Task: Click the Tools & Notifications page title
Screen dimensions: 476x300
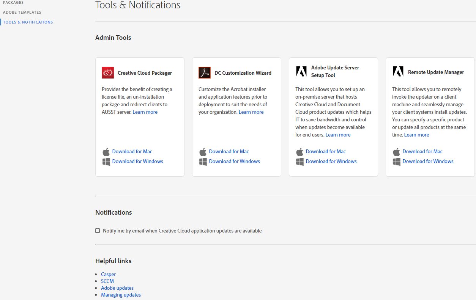Action: pos(138,5)
